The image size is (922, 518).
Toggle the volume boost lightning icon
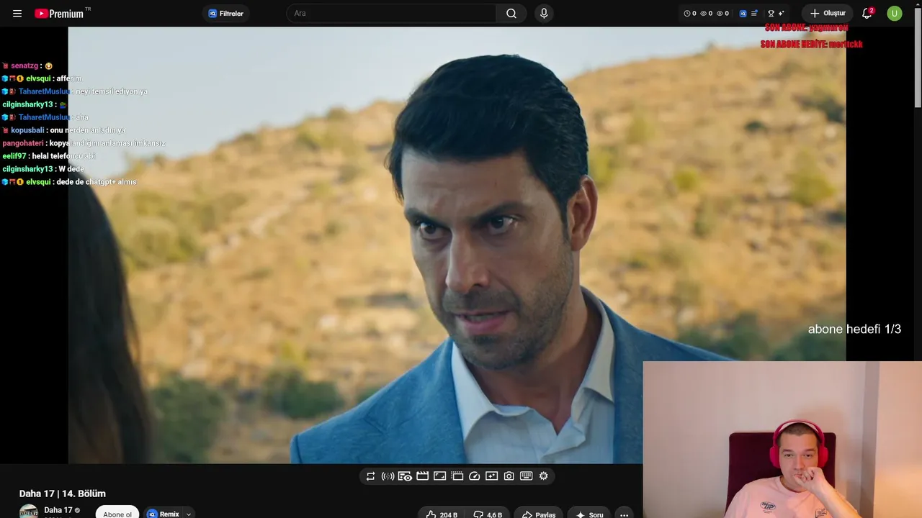click(388, 476)
